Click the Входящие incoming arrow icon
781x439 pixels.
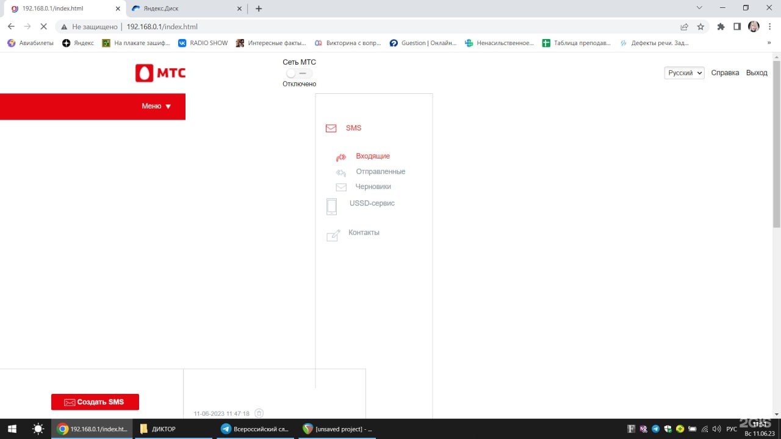341,157
